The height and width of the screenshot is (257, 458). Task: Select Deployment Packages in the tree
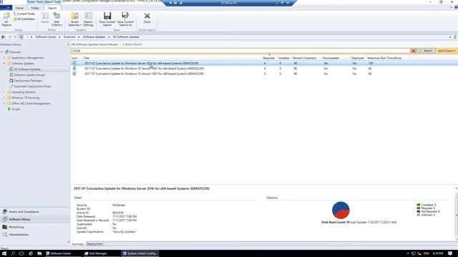pos(28,81)
